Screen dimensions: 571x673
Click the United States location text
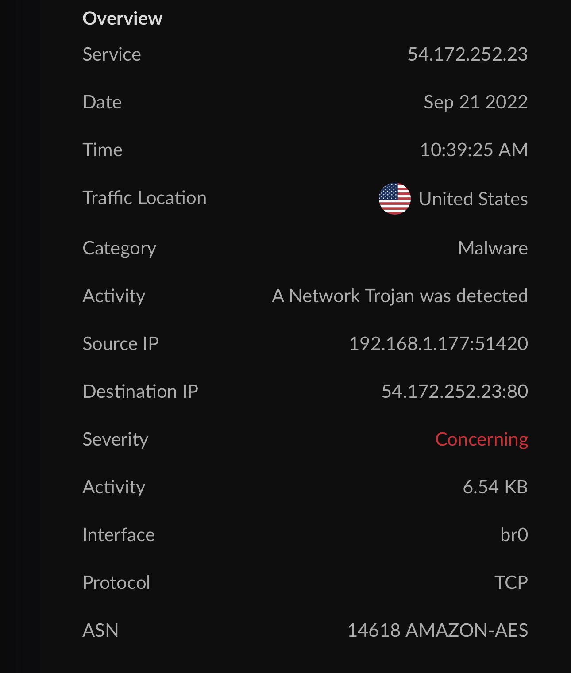pyautogui.click(x=473, y=199)
